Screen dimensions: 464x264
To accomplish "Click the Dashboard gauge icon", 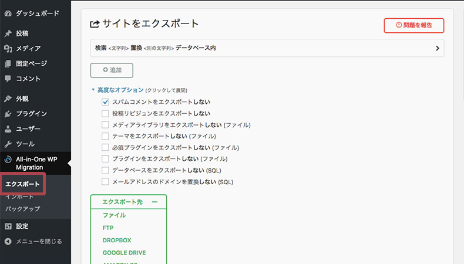I will coord(8,13).
